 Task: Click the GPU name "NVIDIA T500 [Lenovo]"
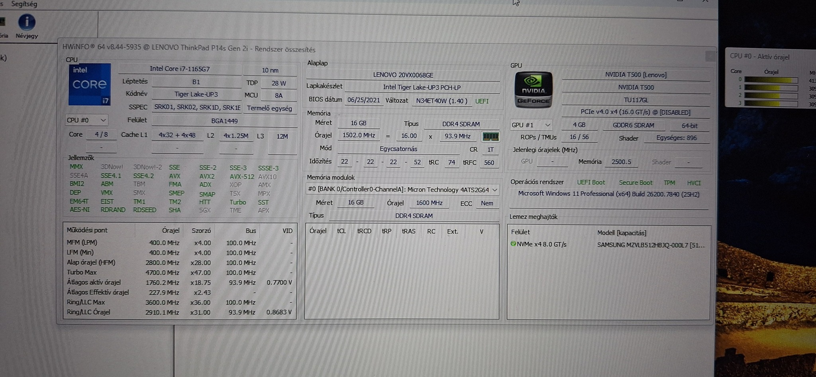[x=636, y=75]
